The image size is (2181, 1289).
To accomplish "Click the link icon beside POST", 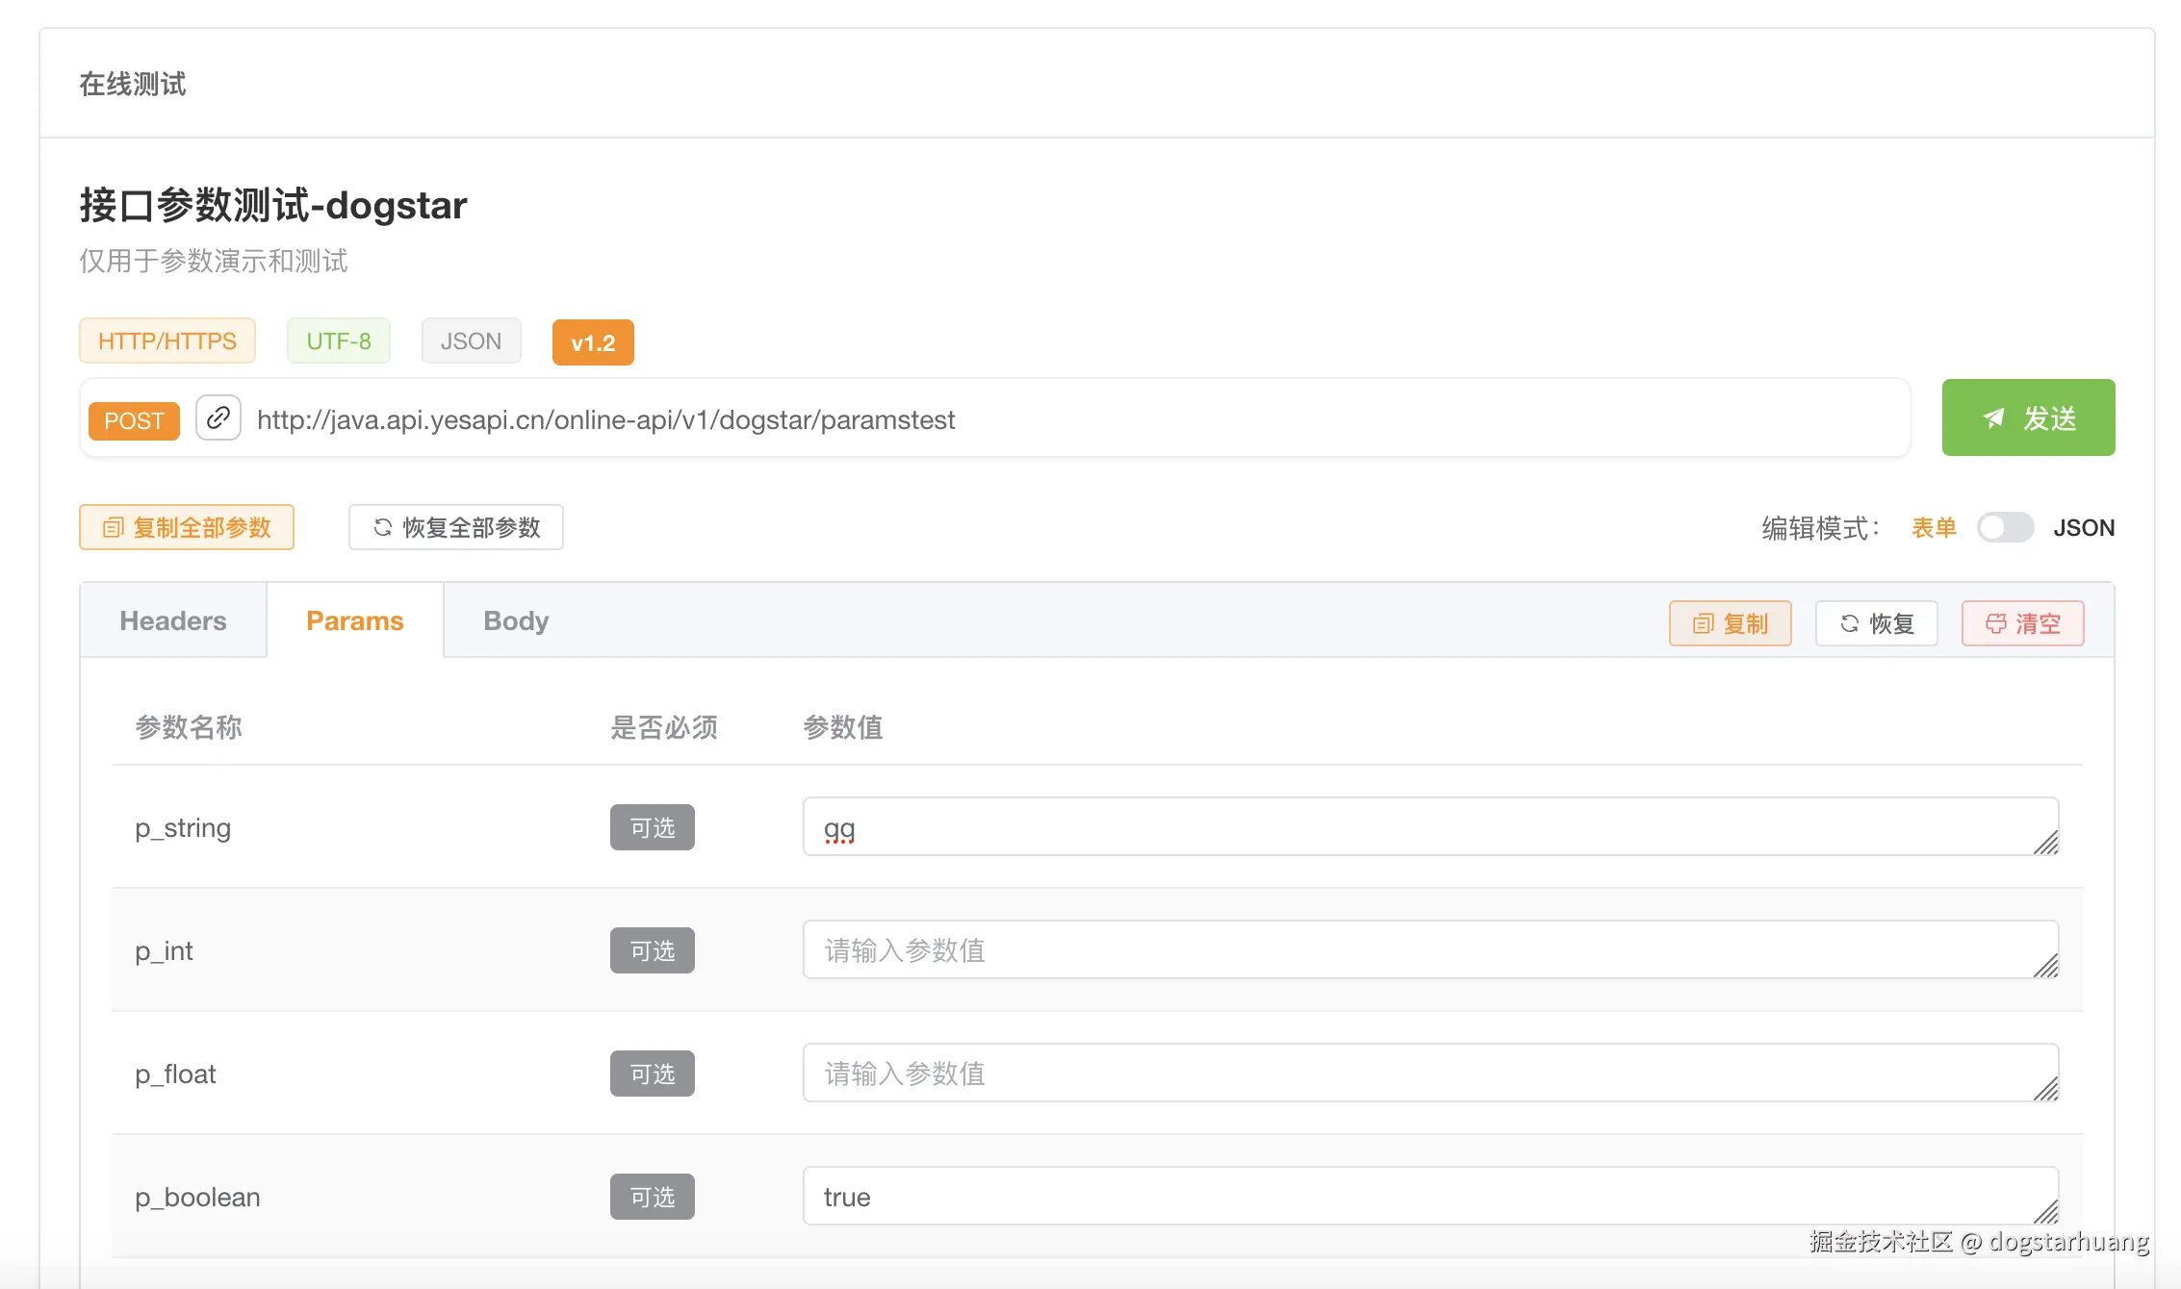I will (218, 417).
